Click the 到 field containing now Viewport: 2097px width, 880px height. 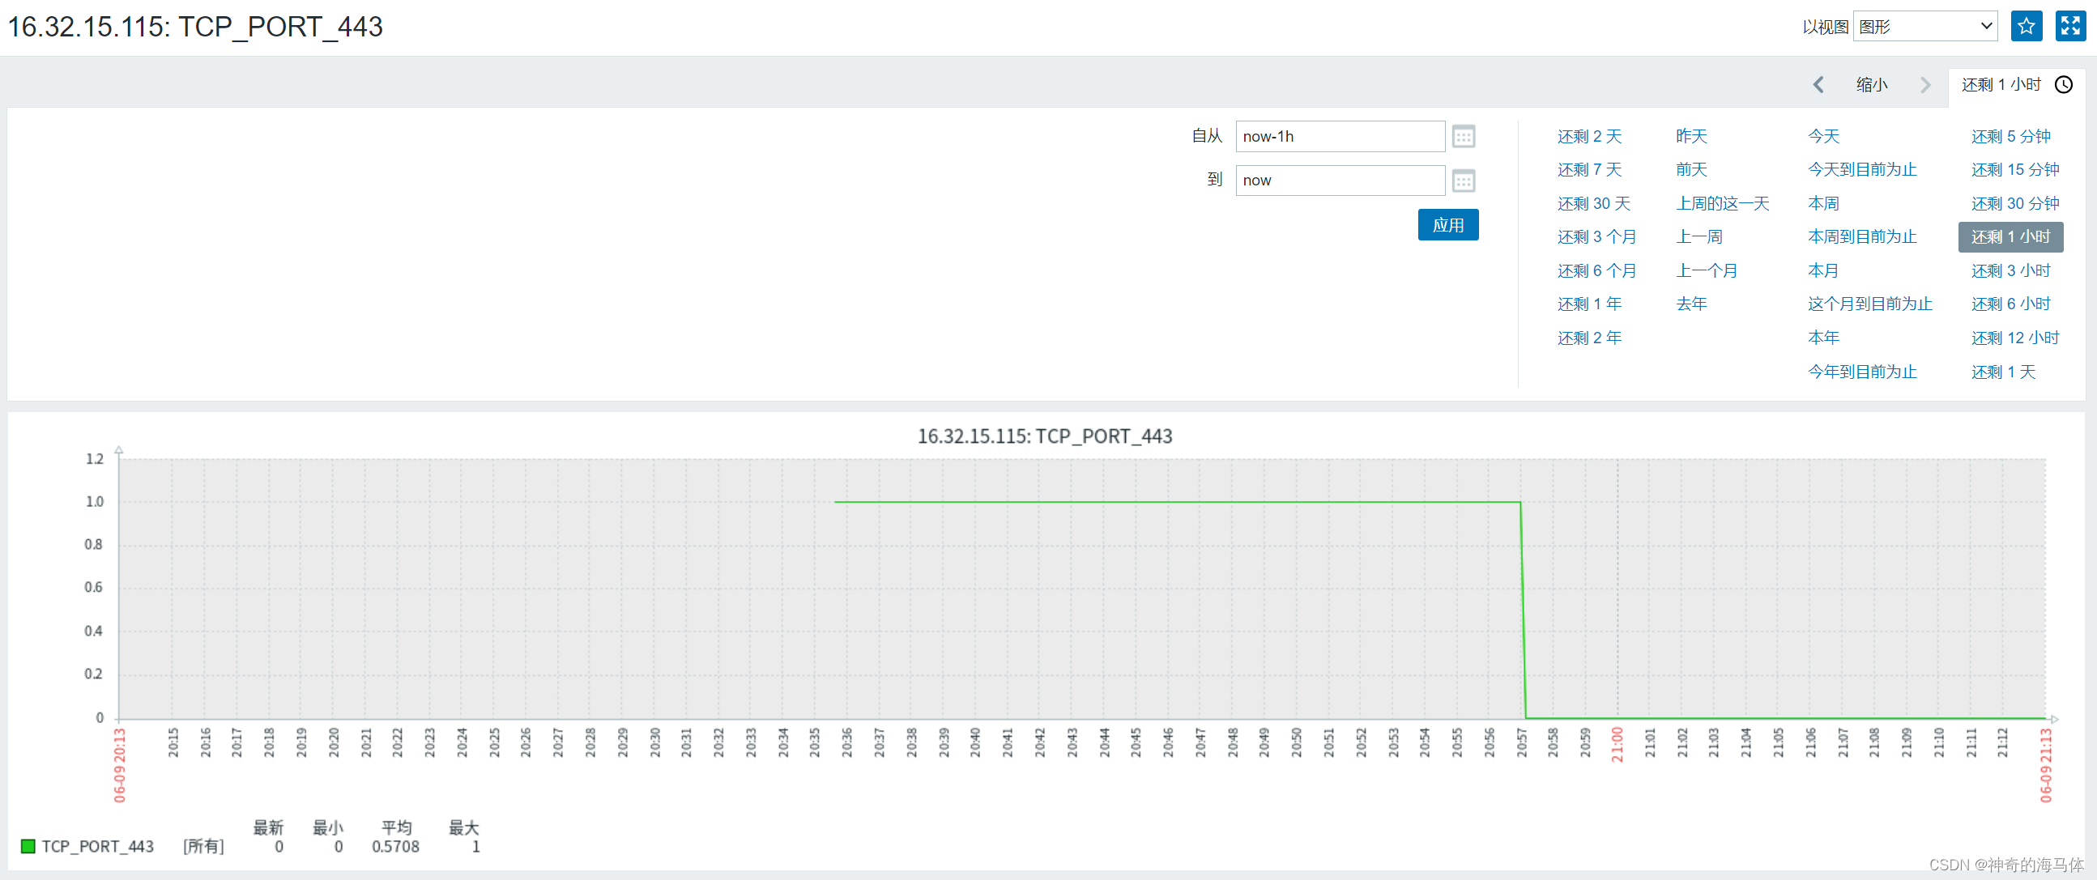[1339, 181]
